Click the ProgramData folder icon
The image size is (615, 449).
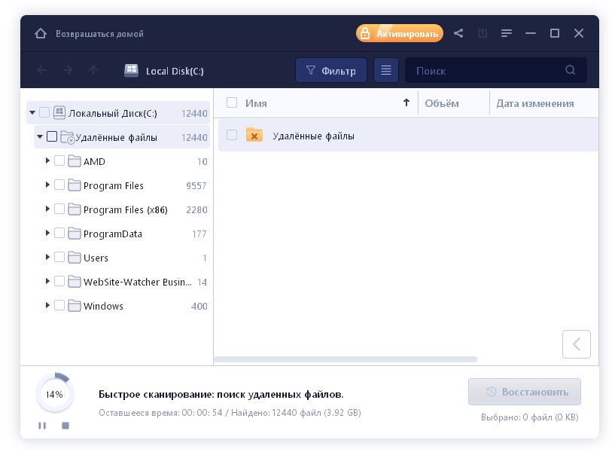pyautogui.click(x=74, y=233)
